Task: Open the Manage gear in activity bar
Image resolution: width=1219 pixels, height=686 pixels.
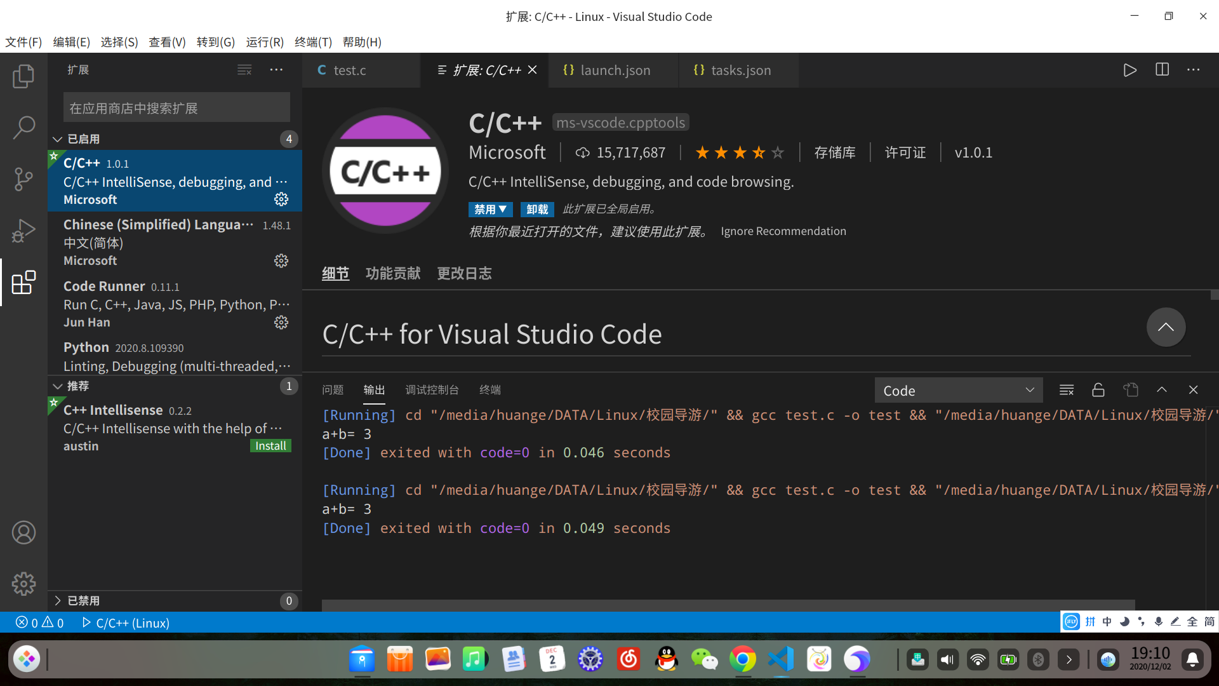Action: [x=23, y=584]
